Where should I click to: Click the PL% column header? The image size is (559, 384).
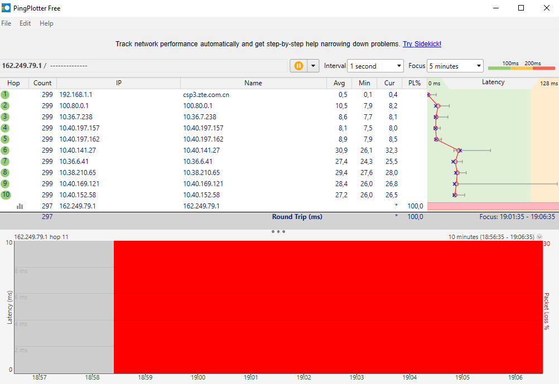tap(415, 83)
